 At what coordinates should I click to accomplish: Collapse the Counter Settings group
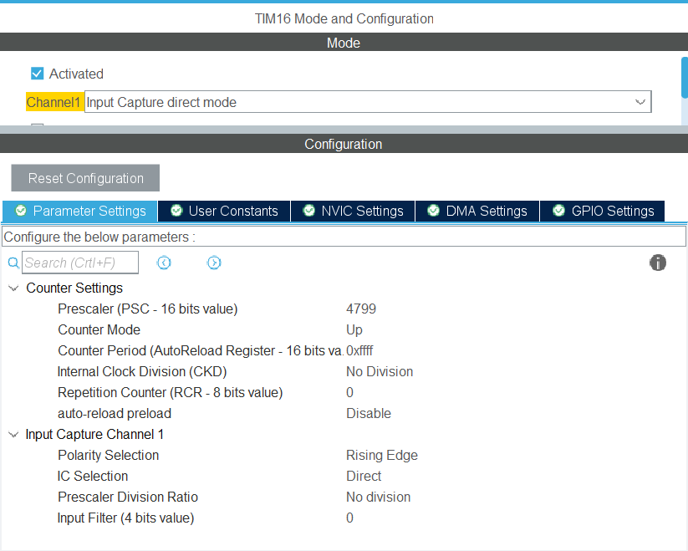pos(13,288)
